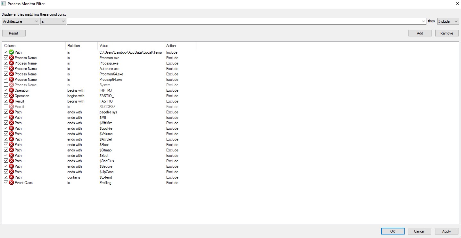Viewport: 461px width, 238px height.
Task: Click the red exclude icon on the Autoruns.exe row
Action: [x=12, y=68]
